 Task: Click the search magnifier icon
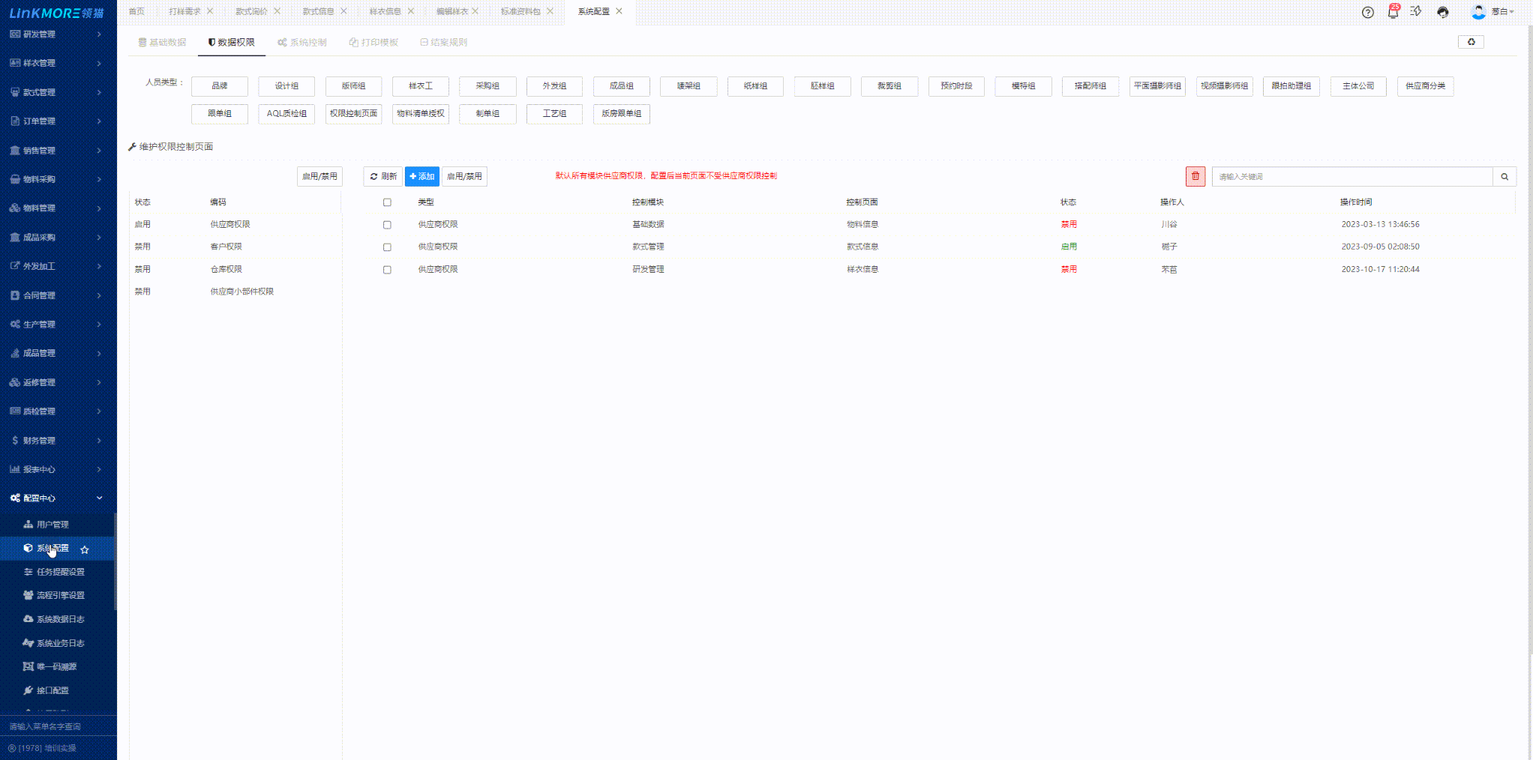tap(1504, 177)
